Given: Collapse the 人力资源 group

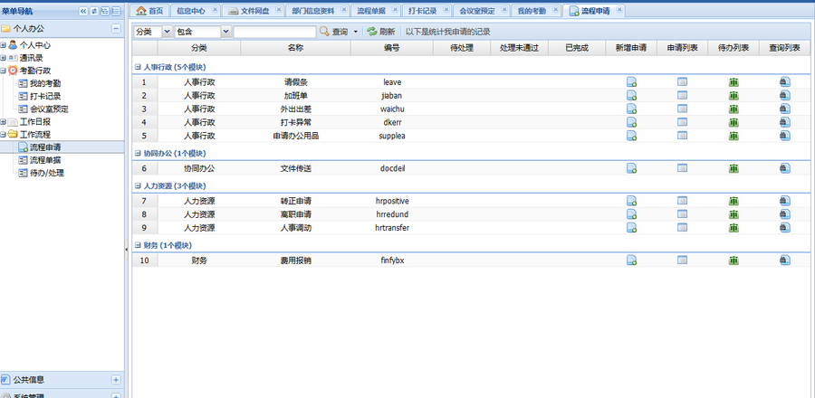Looking at the screenshot, I should click(138, 185).
